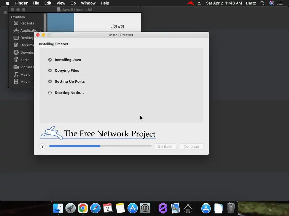Open the Finder menu
289x216 pixels.
(x=21, y=3)
